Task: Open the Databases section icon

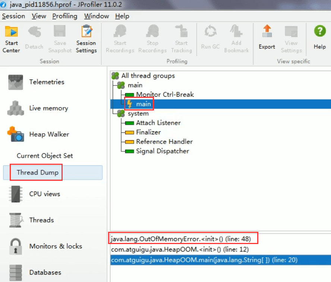Action: [16, 273]
